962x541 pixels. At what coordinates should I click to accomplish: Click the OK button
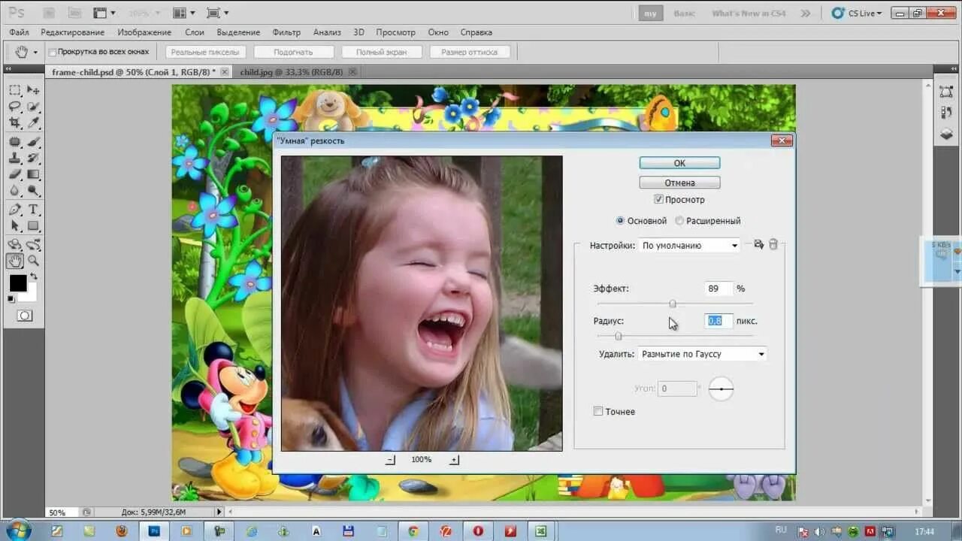point(679,163)
